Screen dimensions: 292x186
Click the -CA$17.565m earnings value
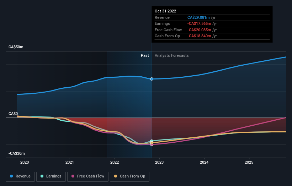coord(199,23)
